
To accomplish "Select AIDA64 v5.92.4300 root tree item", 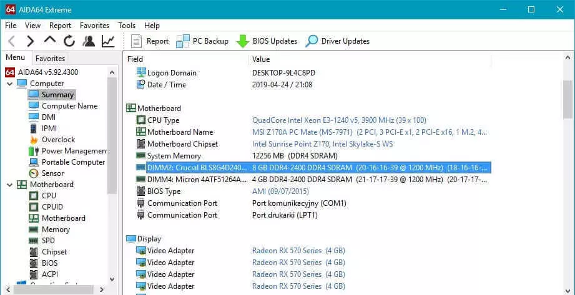I will click(41, 72).
